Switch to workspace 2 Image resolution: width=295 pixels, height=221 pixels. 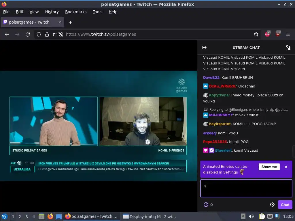point(20,217)
